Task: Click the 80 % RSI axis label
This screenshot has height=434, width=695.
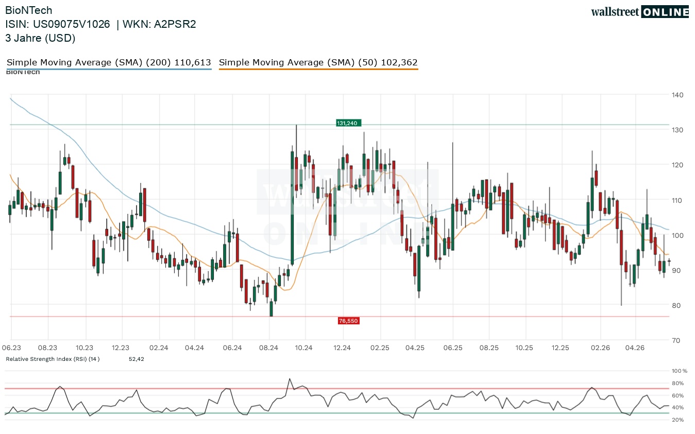Action: pyautogui.click(x=679, y=383)
